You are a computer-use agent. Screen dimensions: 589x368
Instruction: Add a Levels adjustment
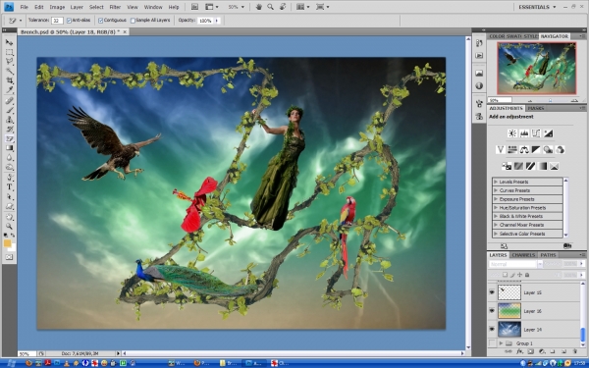click(524, 133)
